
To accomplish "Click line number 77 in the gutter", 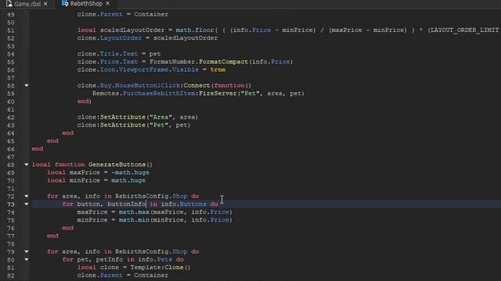I will (11, 236).
